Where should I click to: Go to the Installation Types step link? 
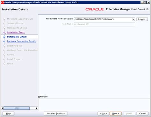point(16,32)
